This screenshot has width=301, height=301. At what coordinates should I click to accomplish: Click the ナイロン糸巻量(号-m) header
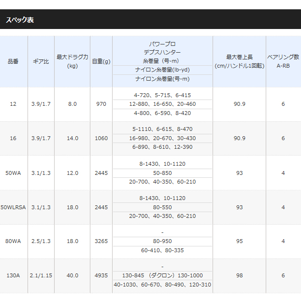[x=162, y=79]
